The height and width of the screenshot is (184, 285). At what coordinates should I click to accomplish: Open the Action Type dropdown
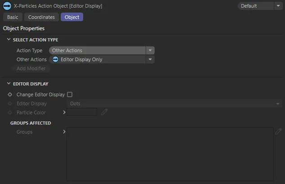(x=102, y=50)
